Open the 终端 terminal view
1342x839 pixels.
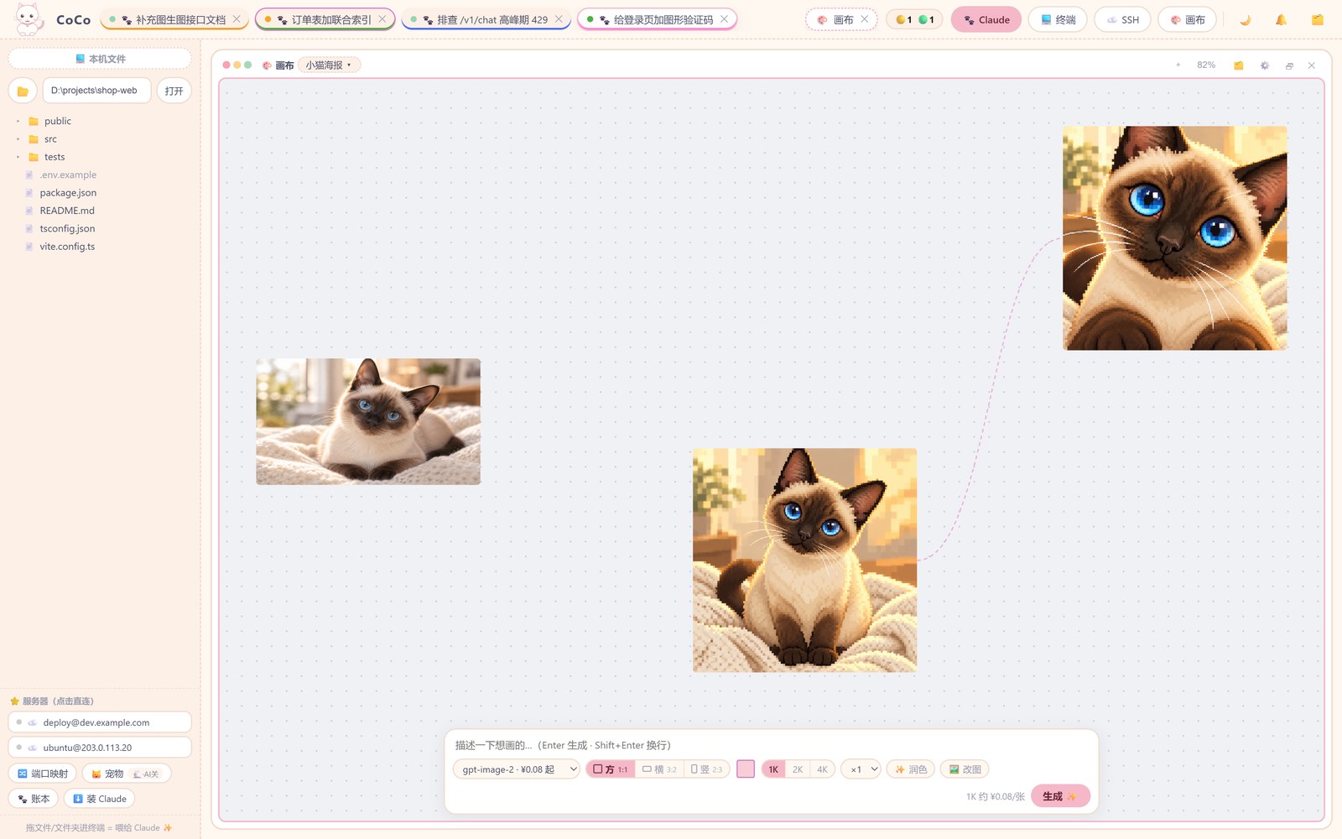[x=1058, y=19]
